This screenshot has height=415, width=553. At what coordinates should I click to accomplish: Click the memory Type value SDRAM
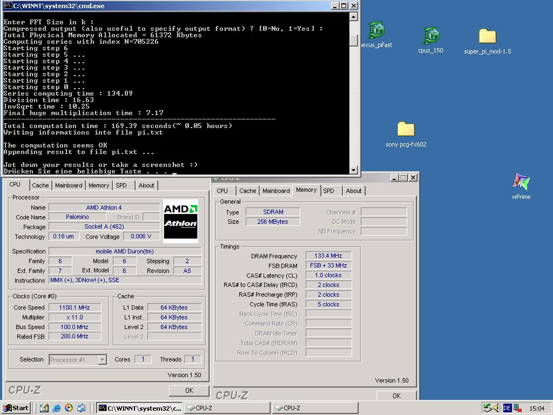coord(273,212)
